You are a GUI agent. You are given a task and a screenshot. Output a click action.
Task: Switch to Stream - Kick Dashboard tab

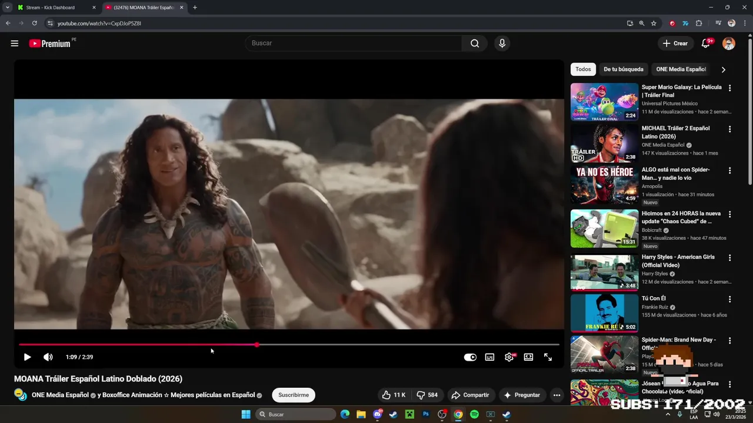tap(57, 8)
